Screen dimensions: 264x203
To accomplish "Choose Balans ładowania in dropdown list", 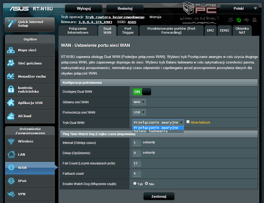I will point(158,131).
